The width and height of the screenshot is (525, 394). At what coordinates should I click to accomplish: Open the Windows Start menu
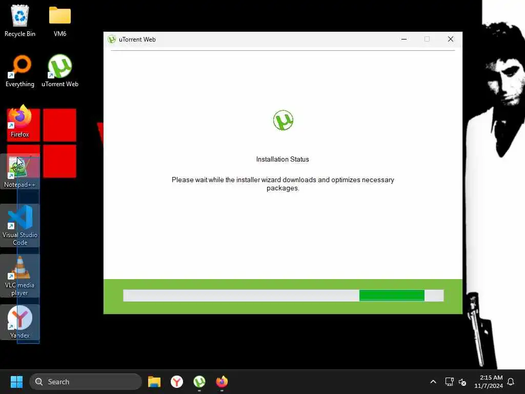coord(16,382)
